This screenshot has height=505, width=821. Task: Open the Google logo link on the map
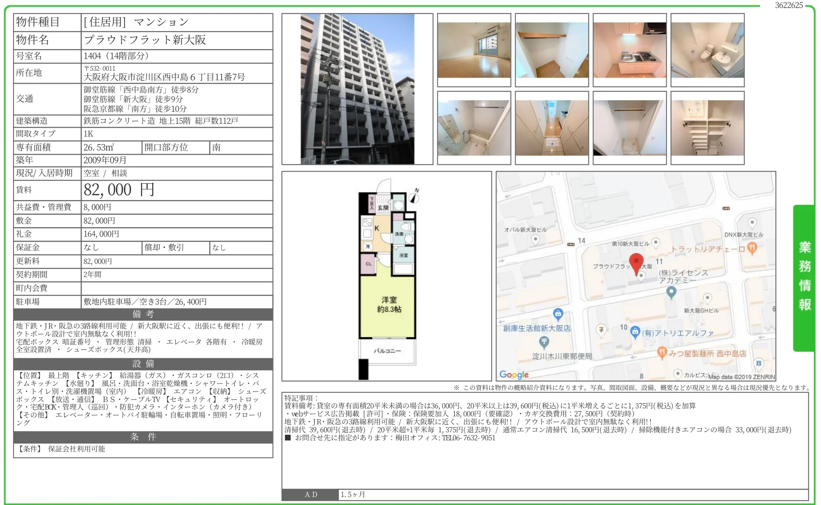pos(514,374)
